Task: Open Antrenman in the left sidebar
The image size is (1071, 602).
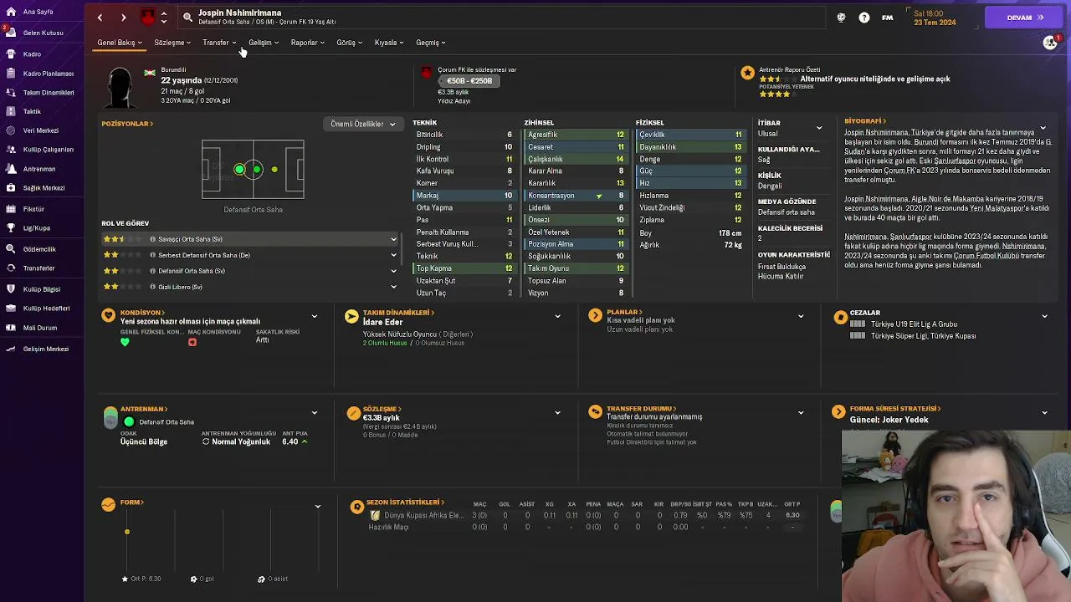Action: (38, 169)
